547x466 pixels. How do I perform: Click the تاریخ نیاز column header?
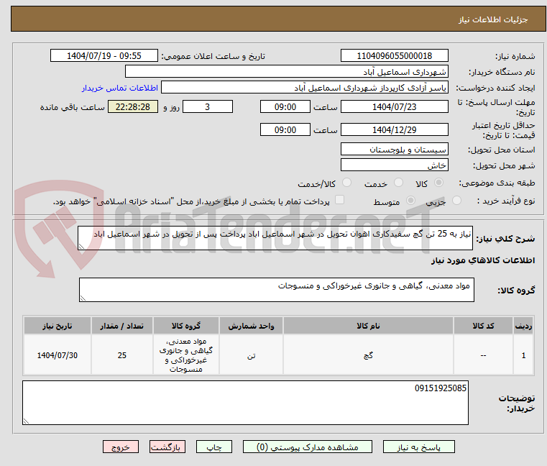tap(58, 326)
